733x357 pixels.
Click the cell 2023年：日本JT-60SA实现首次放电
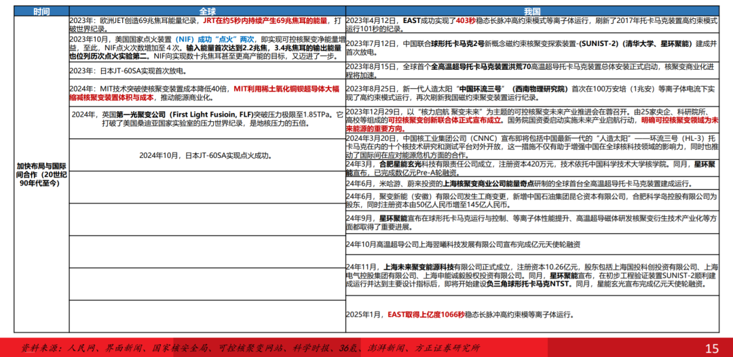click(x=207, y=70)
